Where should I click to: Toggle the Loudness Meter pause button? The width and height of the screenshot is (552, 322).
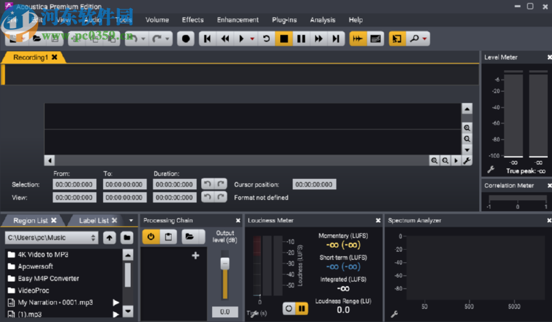pyautogui.click(x=301, y=308)
